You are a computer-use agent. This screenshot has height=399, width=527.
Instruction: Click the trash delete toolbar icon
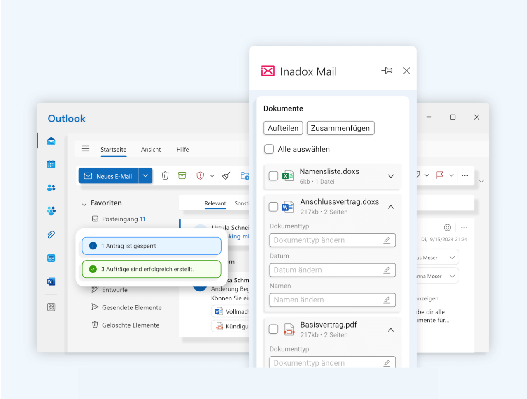(165, 176)
